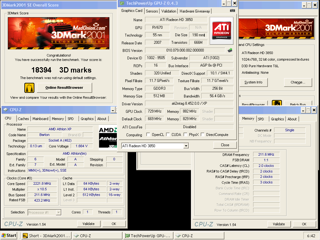Screen dimensions: 320x240
Task: Click the Multiplier x 10.5 value
Action: pyautogui.click(x=42, y=189)
